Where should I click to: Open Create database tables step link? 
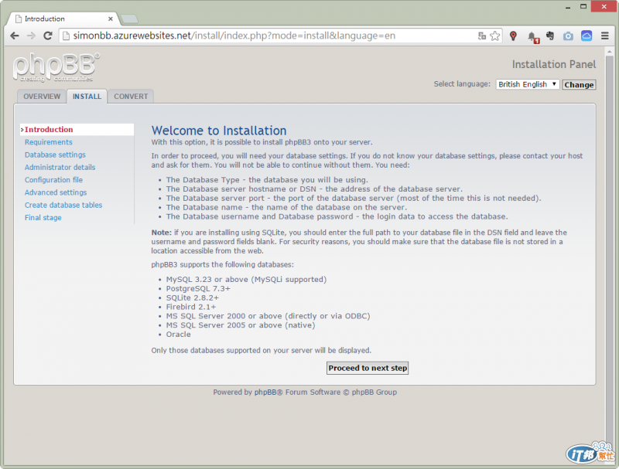63,206
